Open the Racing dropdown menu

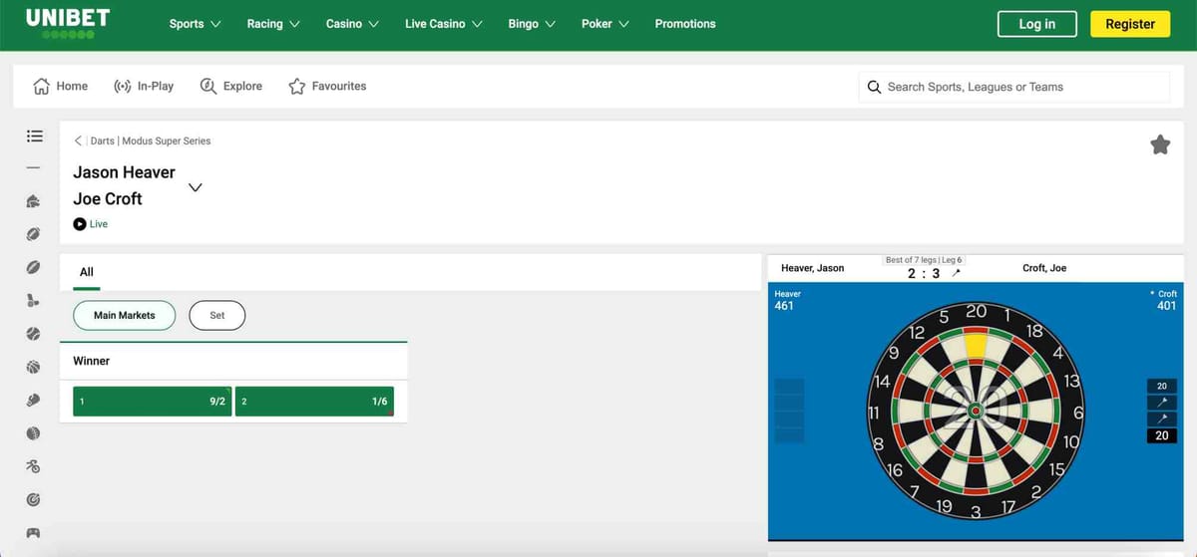click(x=273, y=24)
